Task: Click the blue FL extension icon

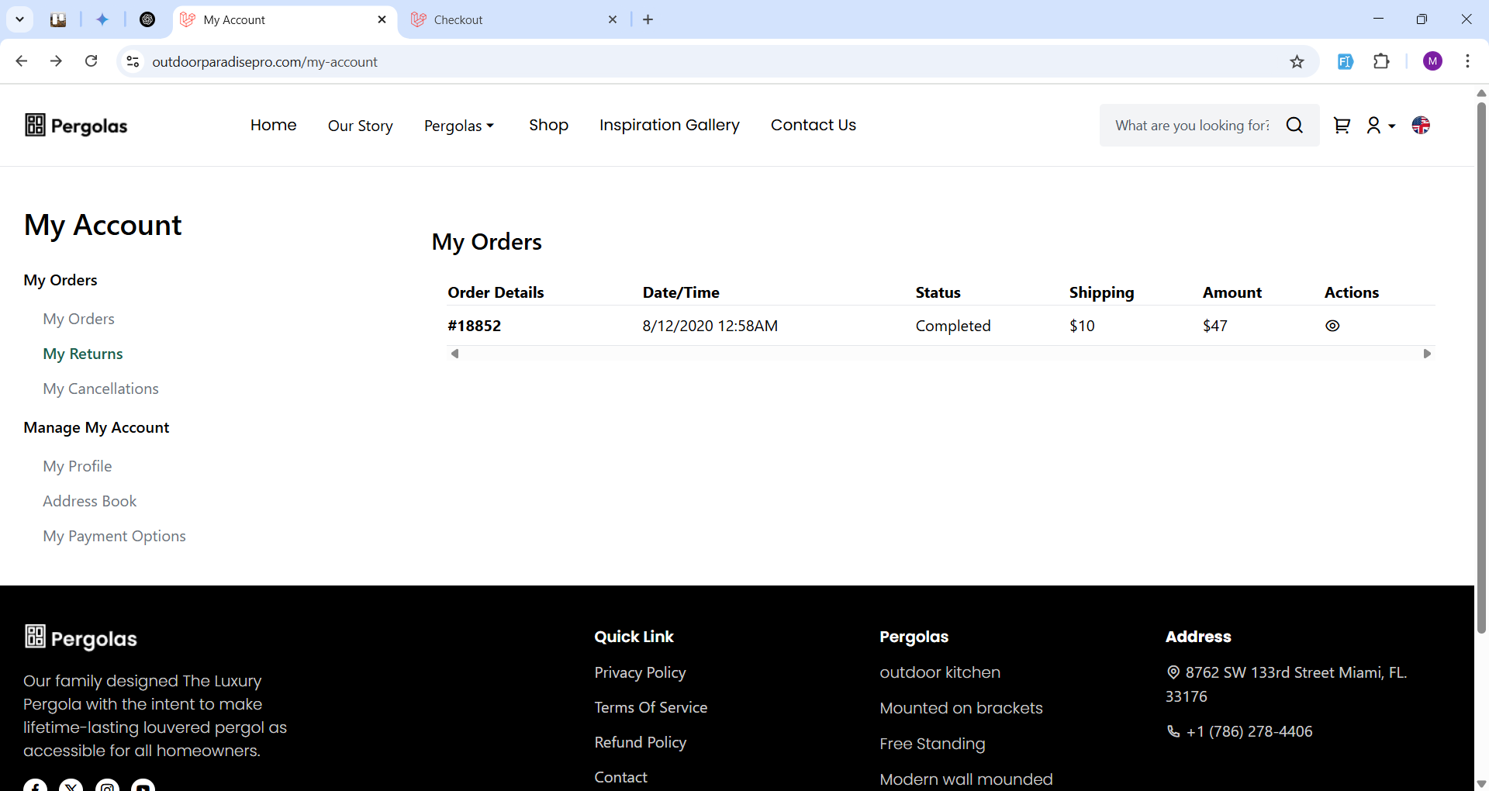Action: pos(1346,61)
